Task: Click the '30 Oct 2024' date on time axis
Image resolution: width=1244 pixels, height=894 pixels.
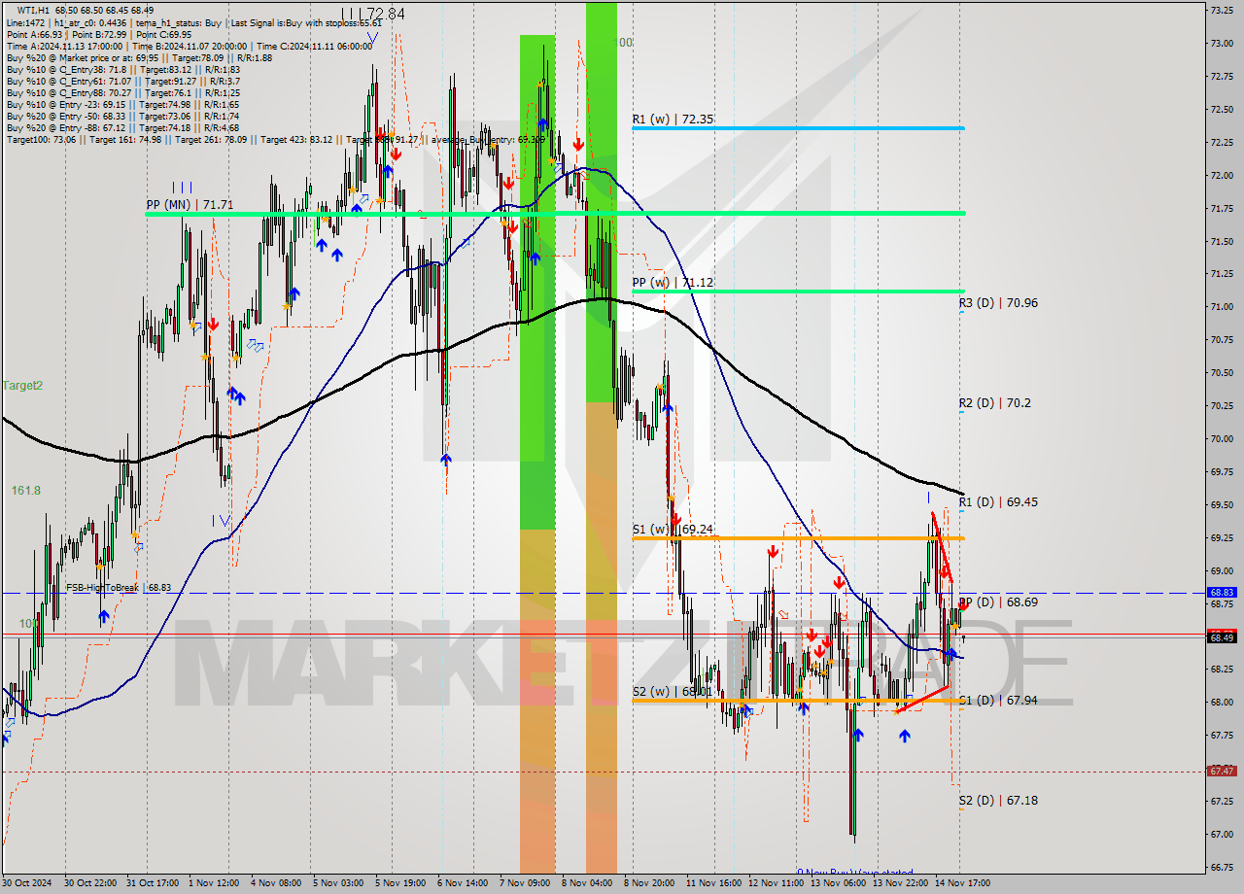Action: coord(27,884)
